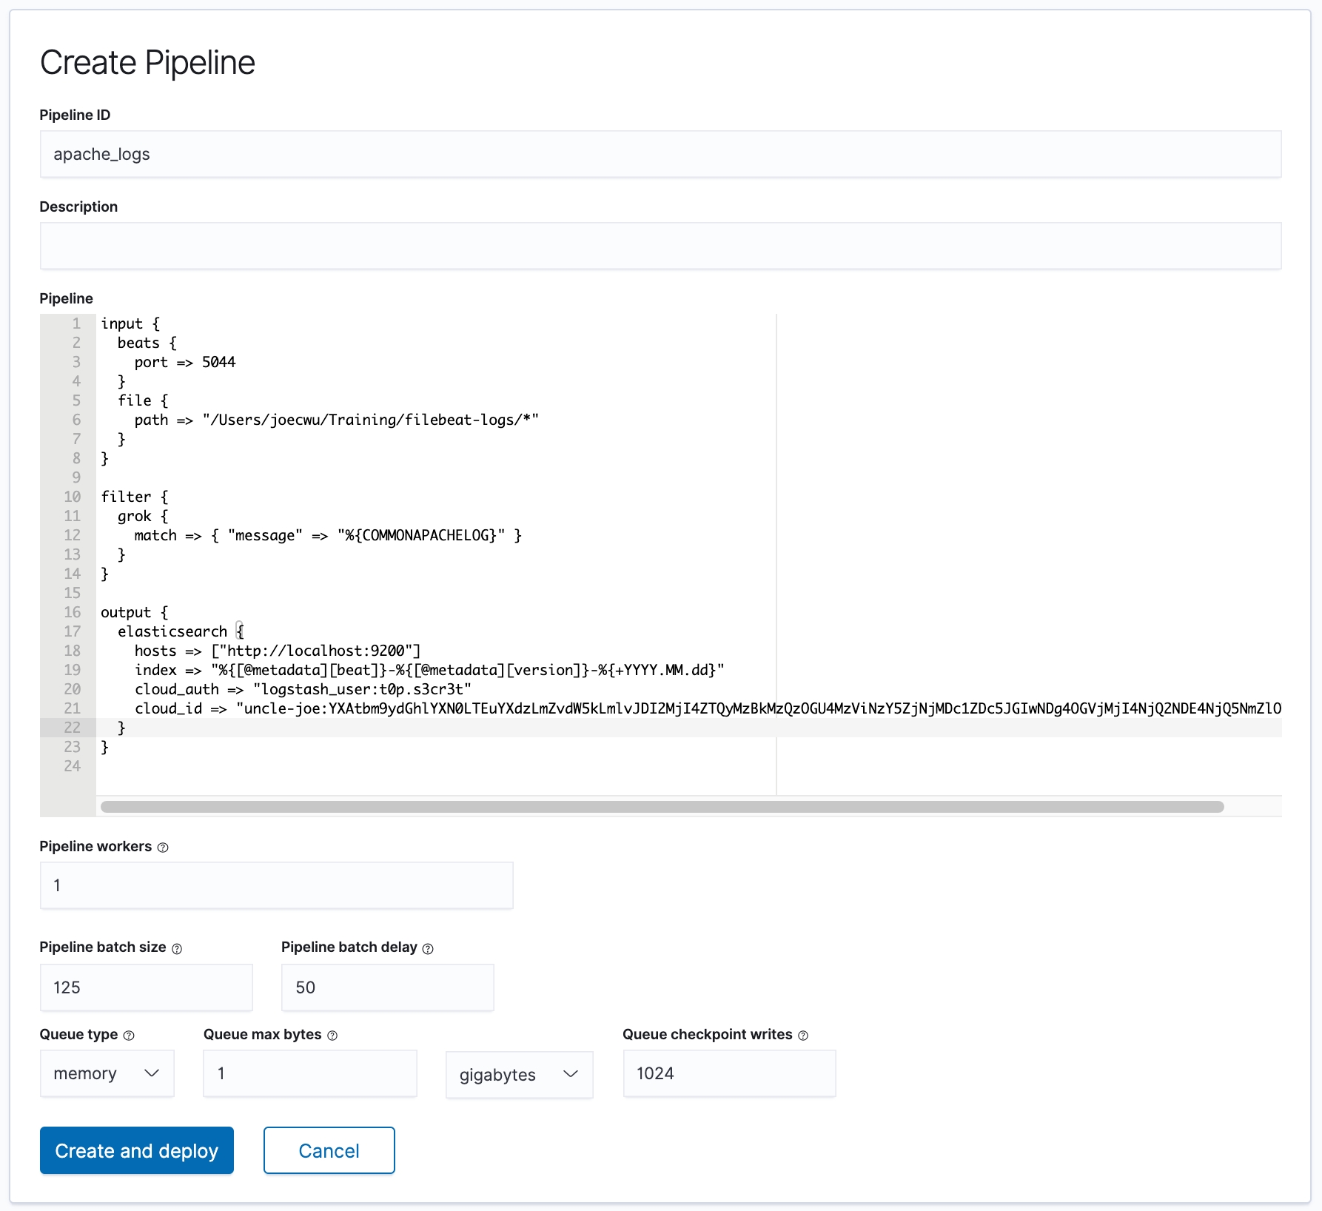Click help icon next to Queue type

[129, 1036]
